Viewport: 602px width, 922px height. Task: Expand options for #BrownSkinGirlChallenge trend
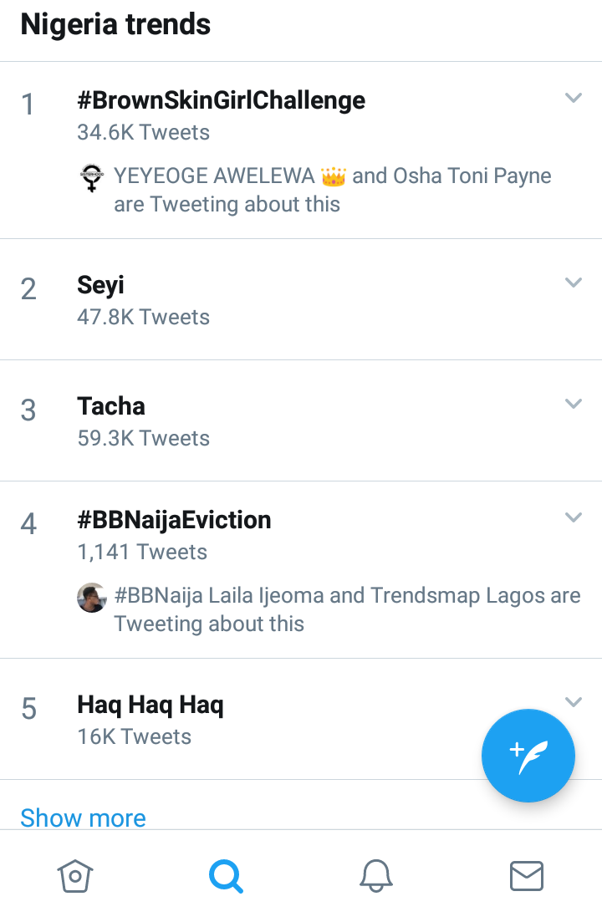pos(574,98)
